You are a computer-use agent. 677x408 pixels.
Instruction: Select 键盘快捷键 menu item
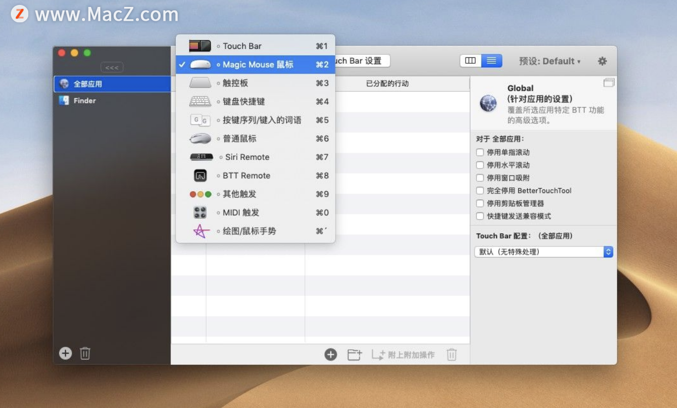coord(255,101)
